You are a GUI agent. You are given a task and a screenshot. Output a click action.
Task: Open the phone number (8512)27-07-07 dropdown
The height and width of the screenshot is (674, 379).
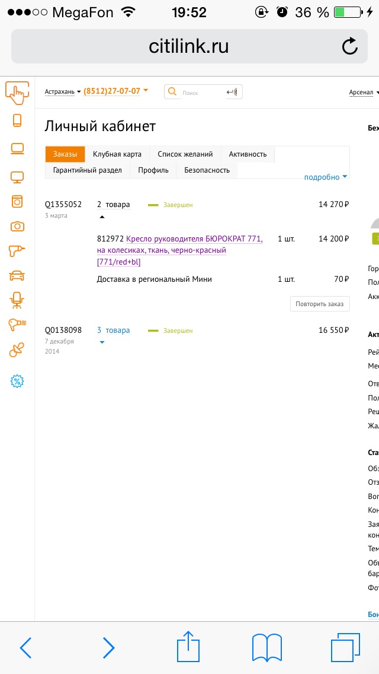115,91
